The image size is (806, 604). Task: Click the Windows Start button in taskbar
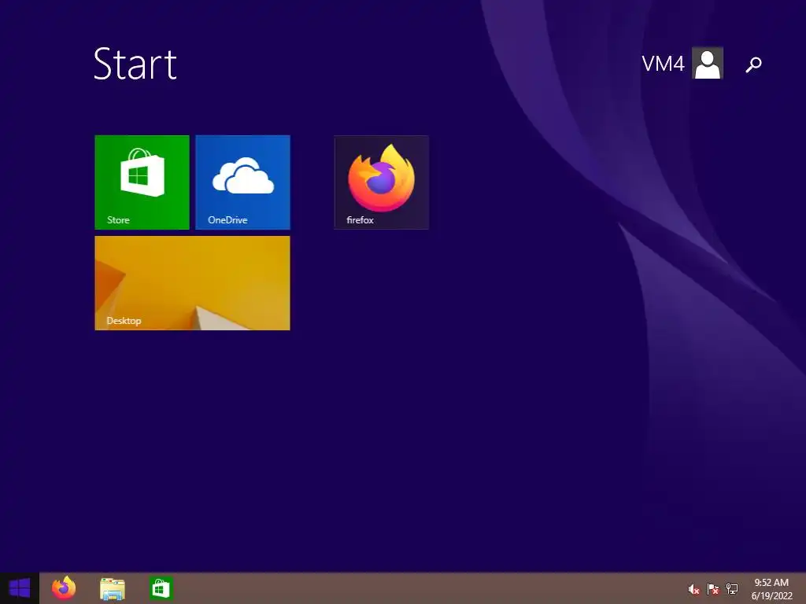[20, 588]
